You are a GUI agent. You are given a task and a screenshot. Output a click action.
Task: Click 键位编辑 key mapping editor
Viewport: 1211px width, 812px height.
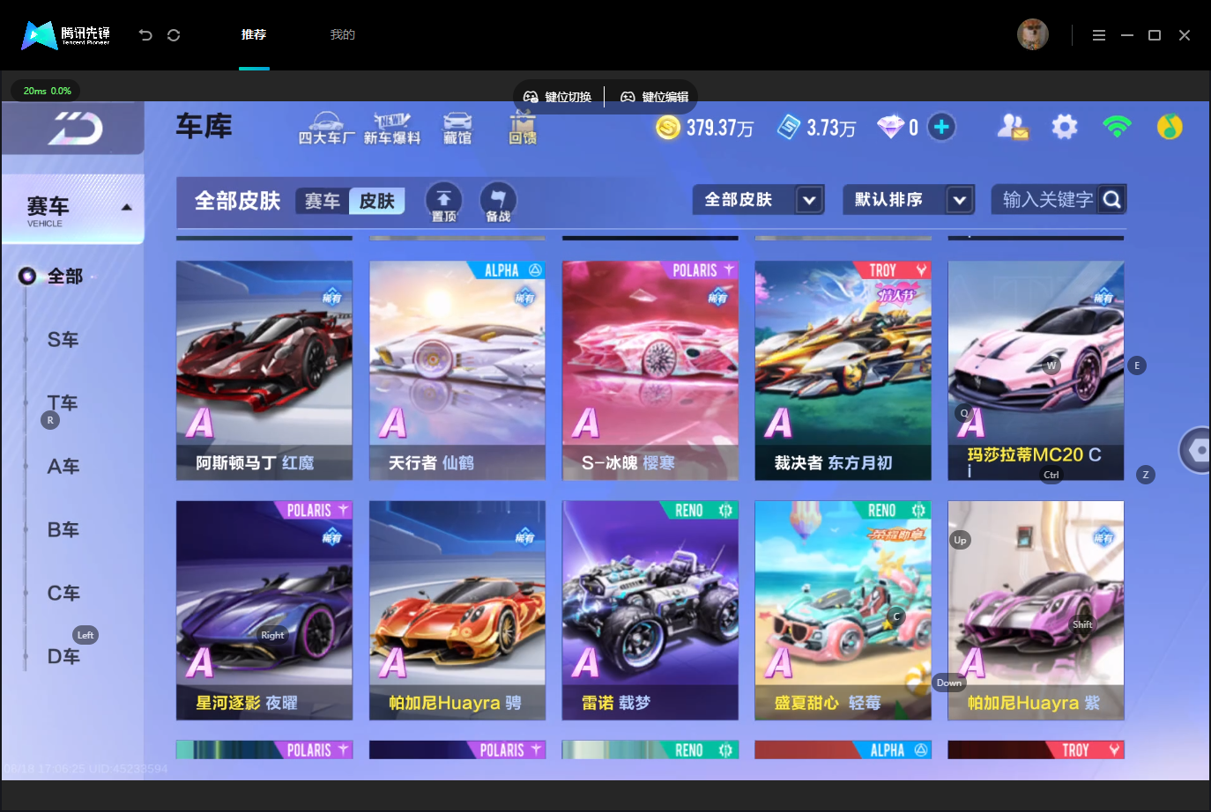point(655,97)
